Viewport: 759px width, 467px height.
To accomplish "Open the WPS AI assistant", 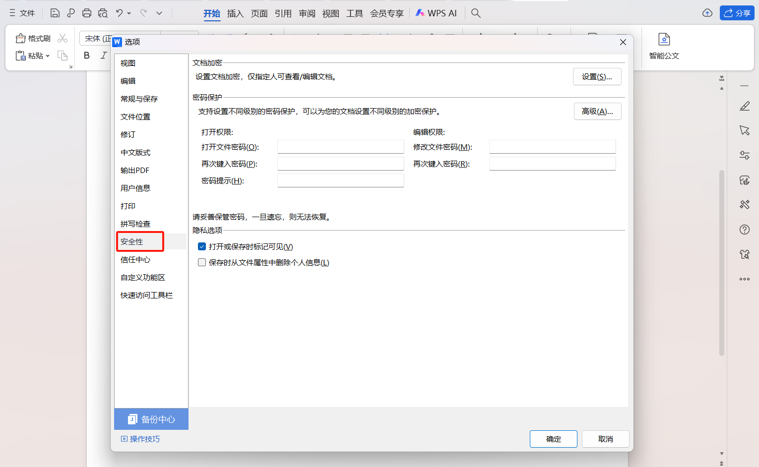I will click(436, 13).
